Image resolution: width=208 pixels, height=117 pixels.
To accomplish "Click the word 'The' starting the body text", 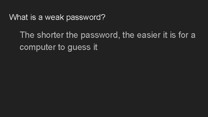I will pyautogui.click(x=27, y=35).
